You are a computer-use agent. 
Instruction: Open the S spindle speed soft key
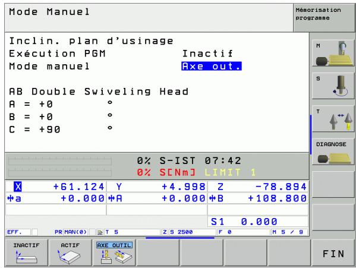(333, 86)
